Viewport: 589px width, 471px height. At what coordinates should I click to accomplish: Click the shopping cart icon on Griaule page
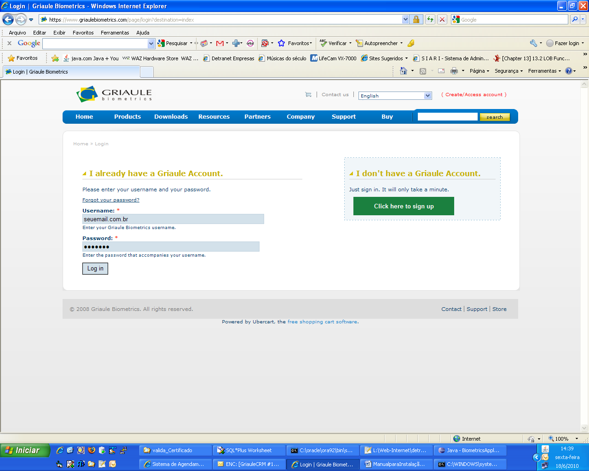pos(308,95)
